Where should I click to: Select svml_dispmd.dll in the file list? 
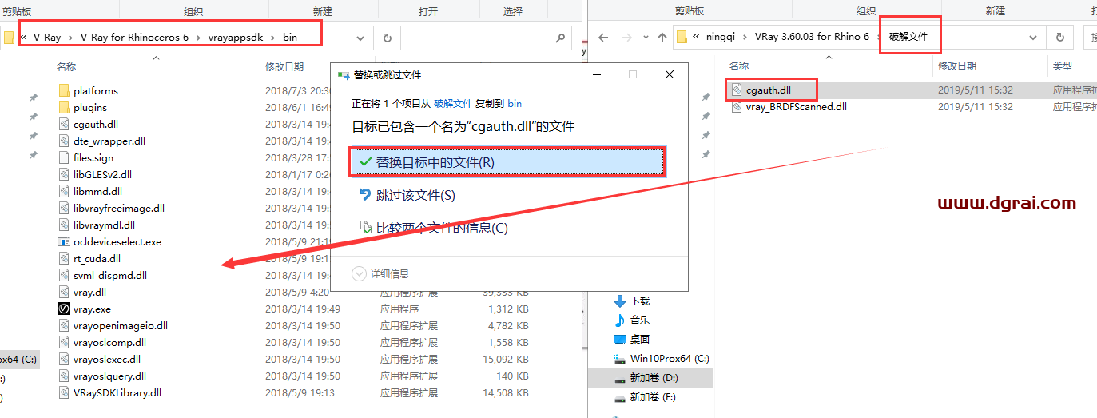[x=109, y=276]
